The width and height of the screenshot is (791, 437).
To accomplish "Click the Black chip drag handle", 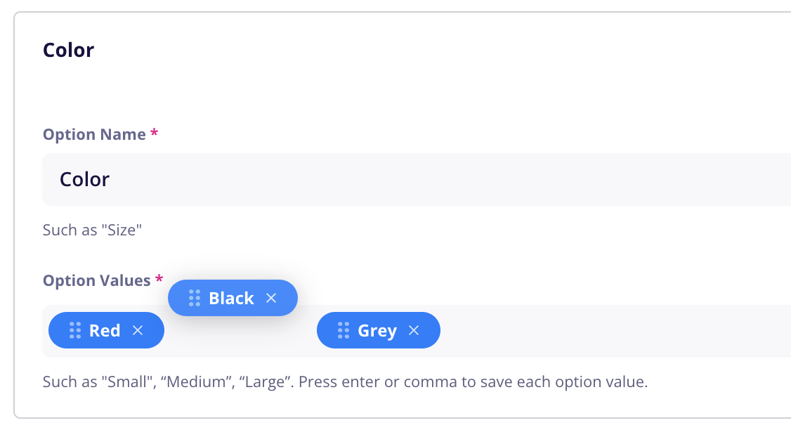I will tap(195, 298).
